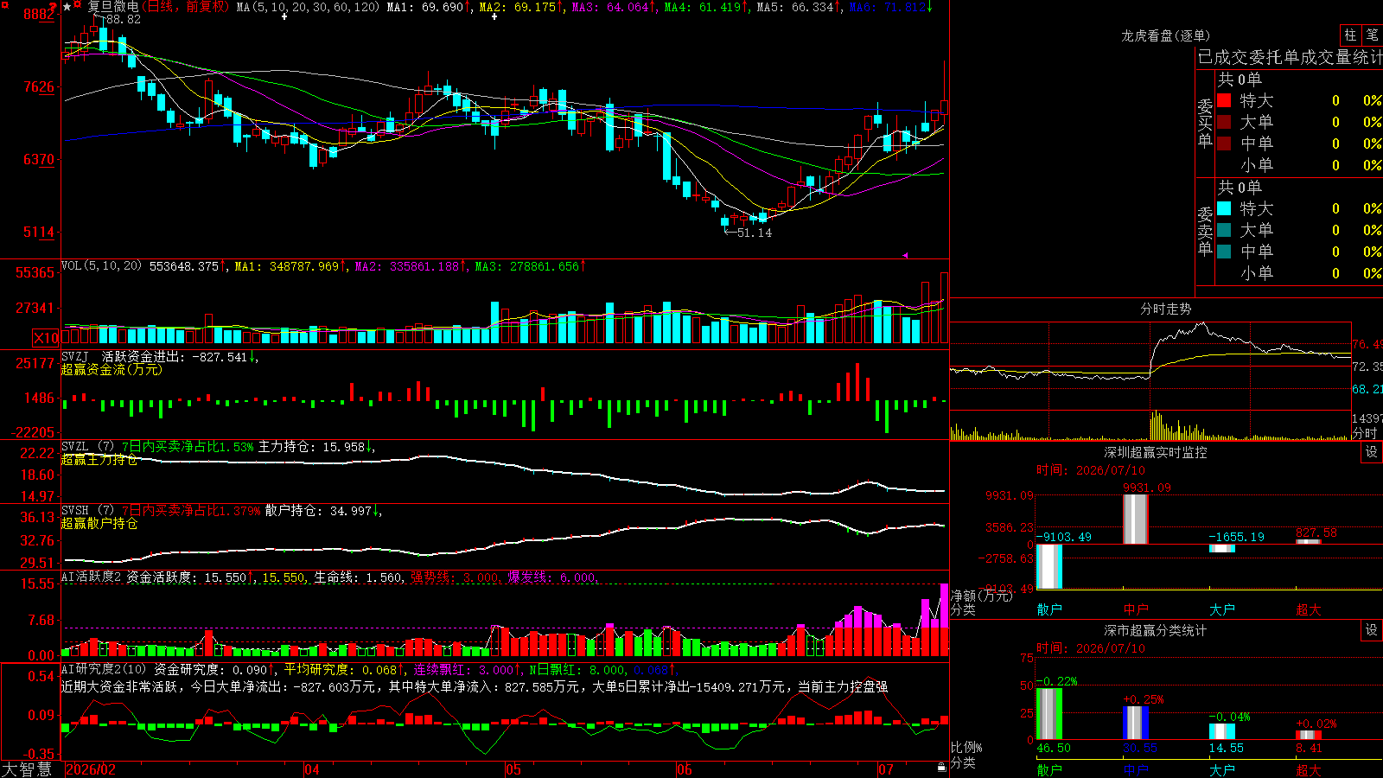Click the teal 中单 swatch under 委卖单

(x=1224, y=252)
